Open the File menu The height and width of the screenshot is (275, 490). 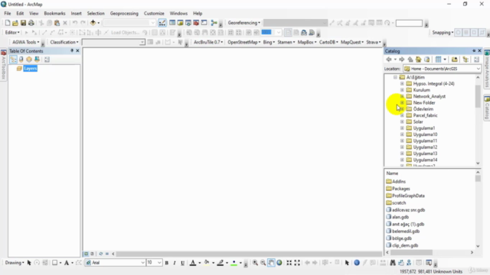pyautogui.click(x=8, y=14)
